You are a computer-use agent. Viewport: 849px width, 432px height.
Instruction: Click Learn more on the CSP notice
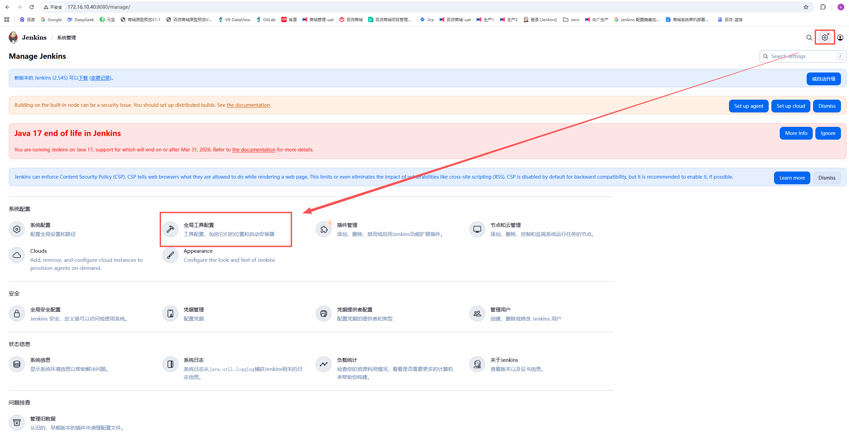pos(792,178)
